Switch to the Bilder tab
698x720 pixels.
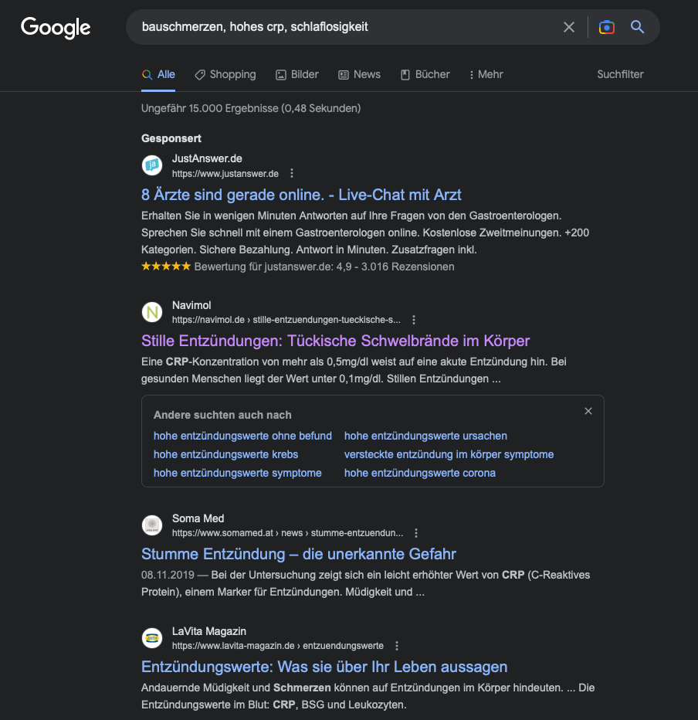[297, 74]
